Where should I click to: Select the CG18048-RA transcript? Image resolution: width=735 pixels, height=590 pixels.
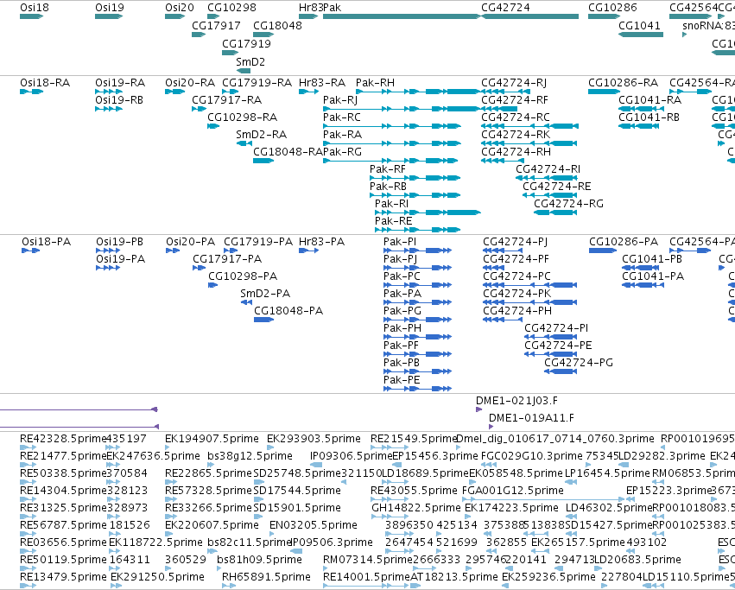coord(263,161)
